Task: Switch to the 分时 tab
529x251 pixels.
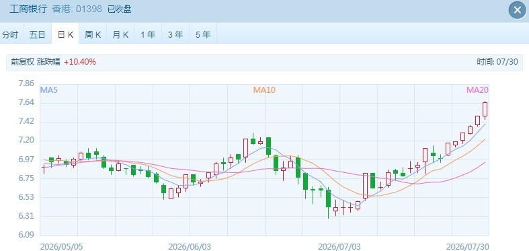Action: coord(10,34)
